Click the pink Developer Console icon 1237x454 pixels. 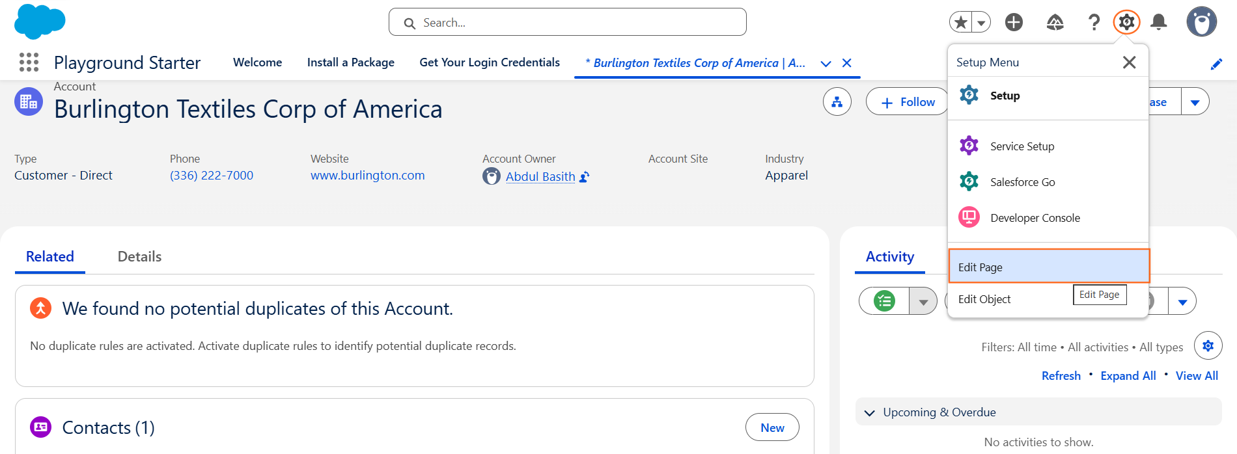pyautogui.click(x=969, y=217)
